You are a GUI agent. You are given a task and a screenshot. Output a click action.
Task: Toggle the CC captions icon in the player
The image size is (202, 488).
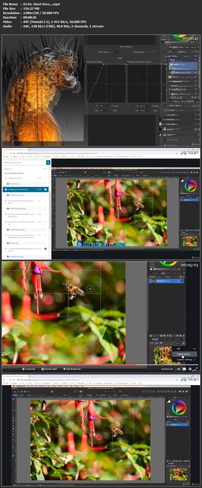pyautogui.click(x=184, y=369)
